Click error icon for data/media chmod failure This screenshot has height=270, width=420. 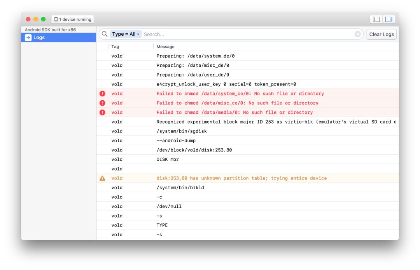pos(102,112)
